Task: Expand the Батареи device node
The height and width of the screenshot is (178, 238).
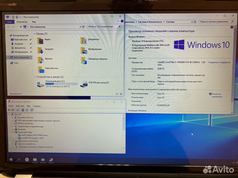Action: pyautogui.click(x=13, y=129)
